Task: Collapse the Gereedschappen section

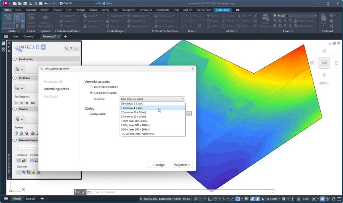Action: (15, 140)
